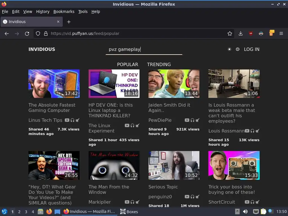Open the File menu

click(x=5, y=12)
